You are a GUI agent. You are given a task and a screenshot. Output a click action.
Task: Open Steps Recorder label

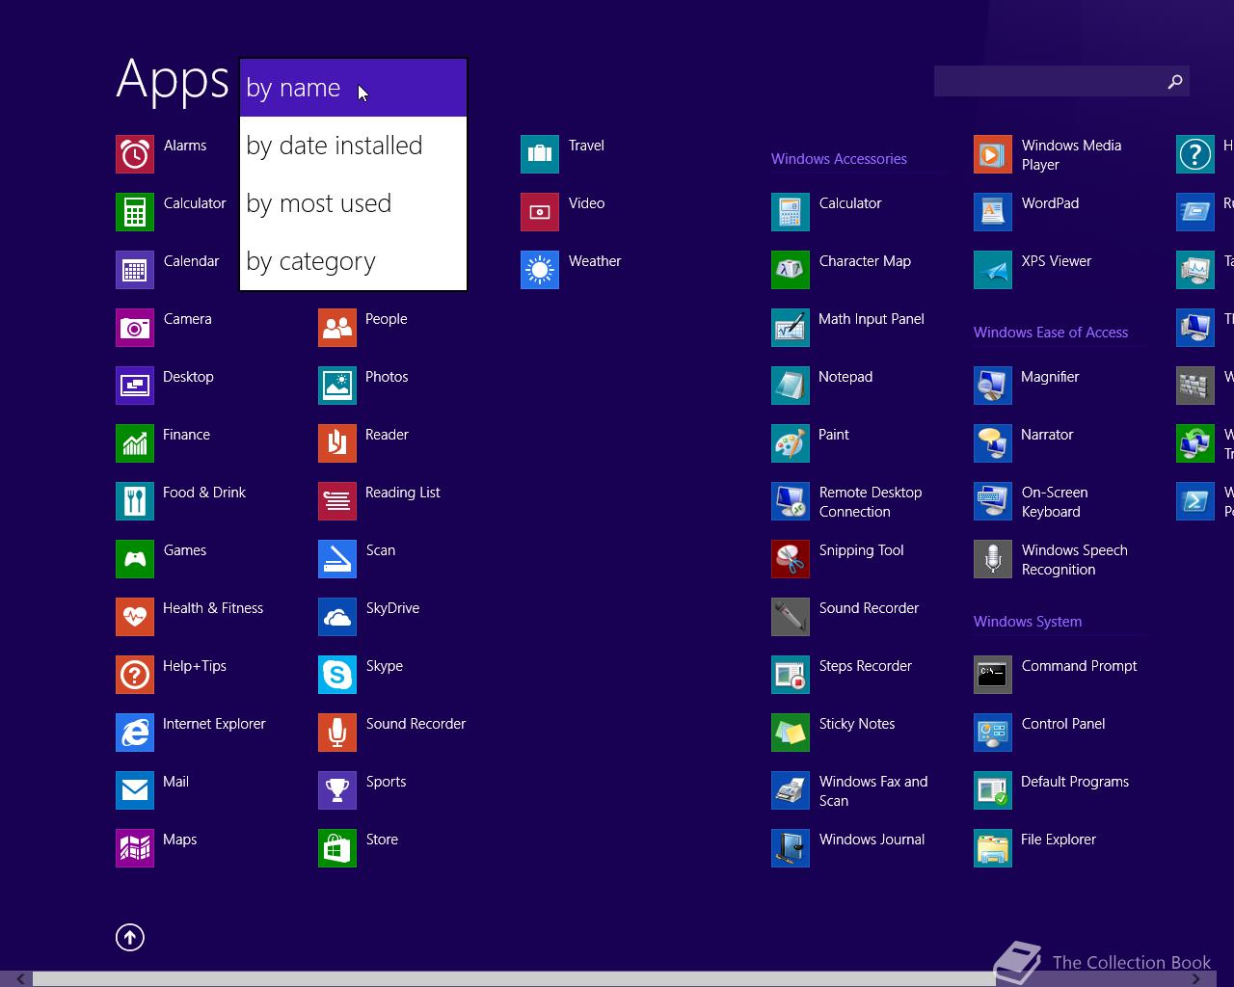pyautogui.click(x=866, y=666)
